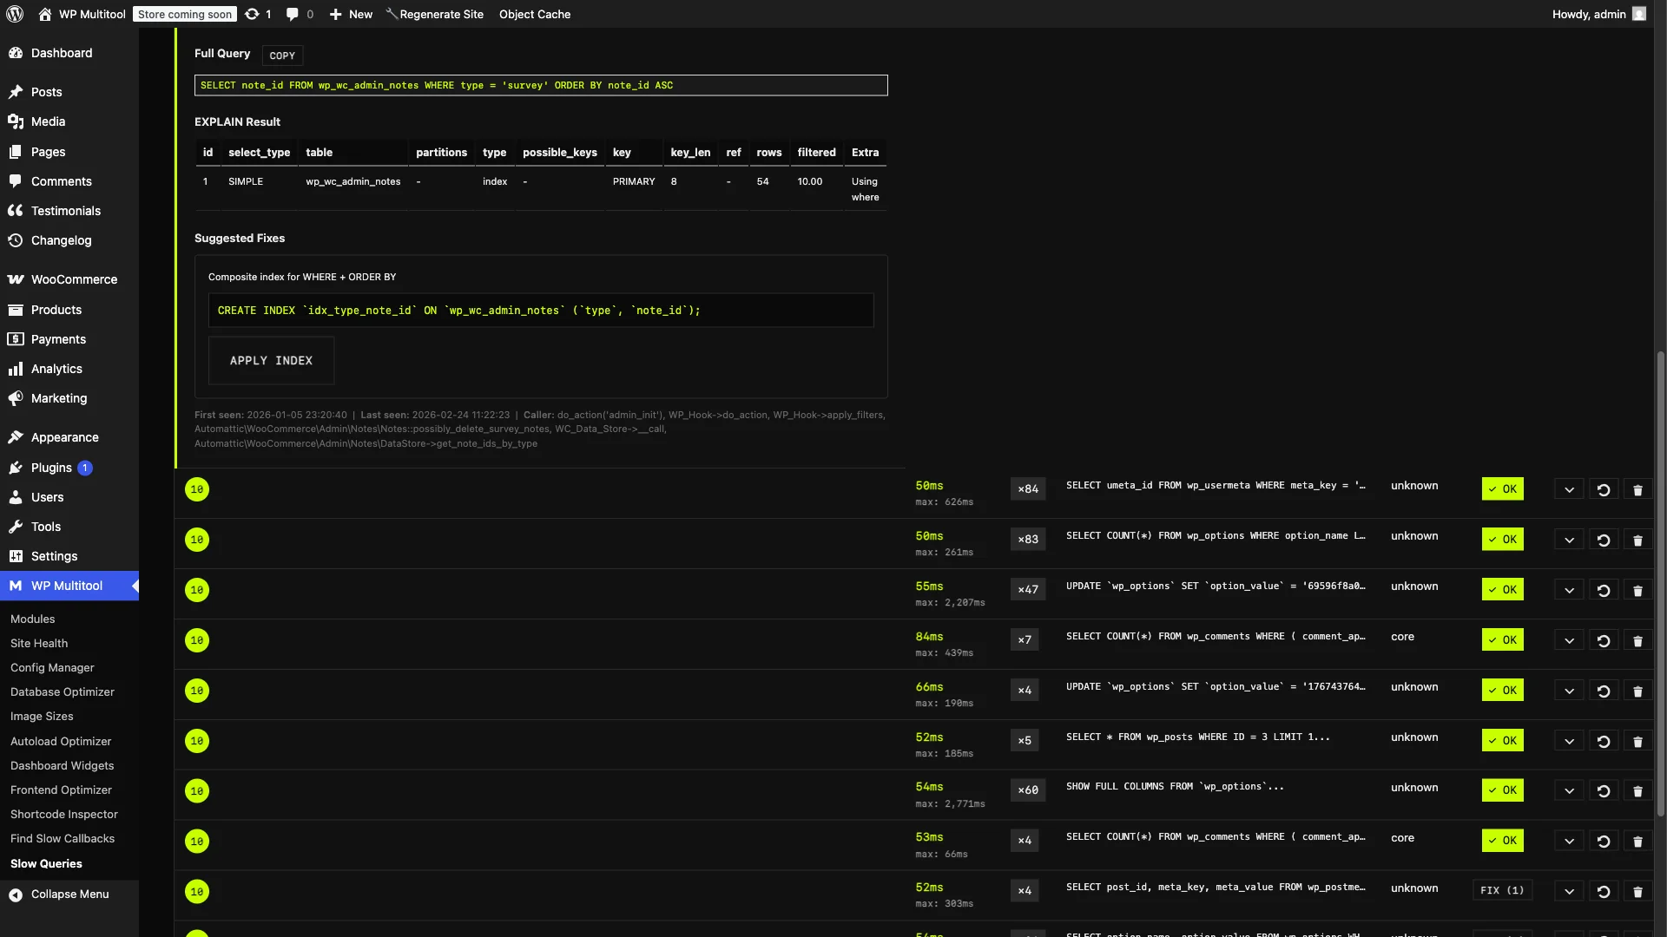The height and width of the screenshot is (937, 1667).
Task: Click the Collapse Menu arrow icon
Action: [x=16, y=894]
